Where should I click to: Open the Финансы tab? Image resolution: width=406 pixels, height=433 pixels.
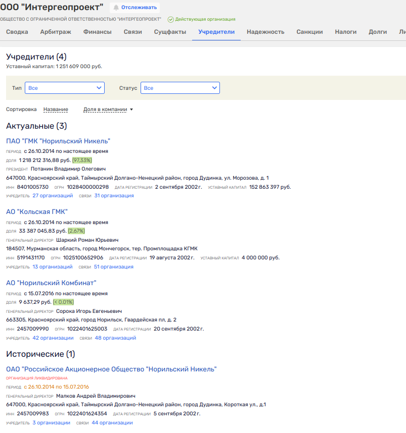(98, 32)
